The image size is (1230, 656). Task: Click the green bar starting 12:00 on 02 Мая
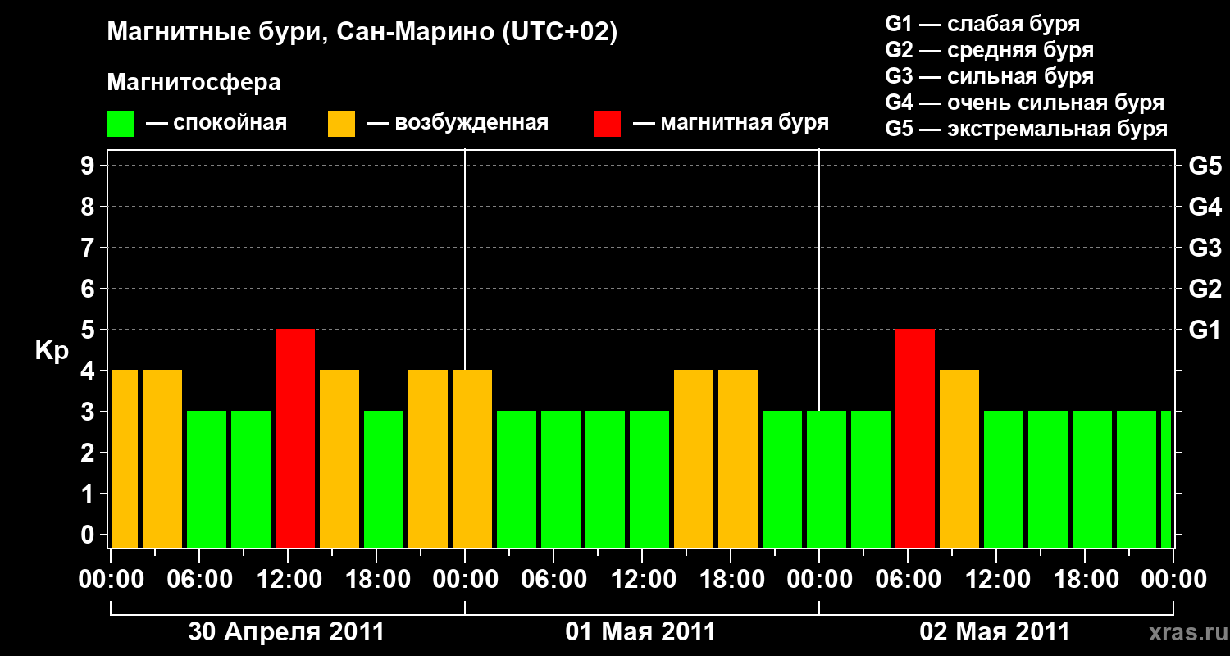click(x=1004, y=480)
